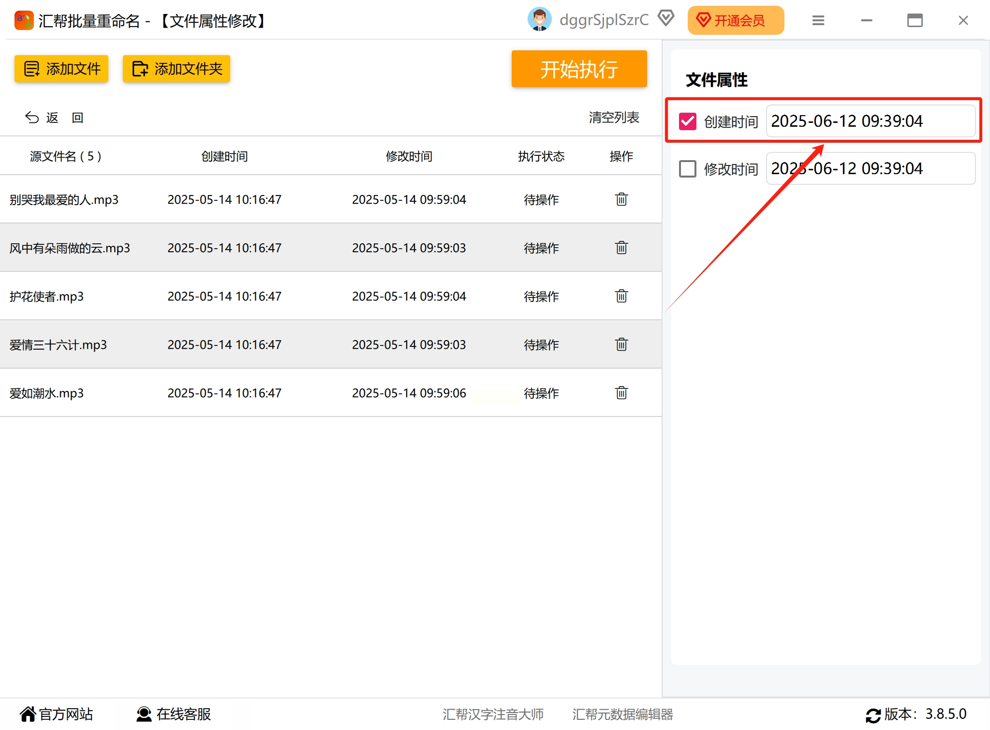This screenshot has height=730, width=990.
Task: Remove 护花使者.mp3 using trash icon
Action: 621,296
